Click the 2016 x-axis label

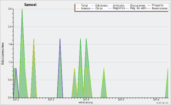pos(156,100)
